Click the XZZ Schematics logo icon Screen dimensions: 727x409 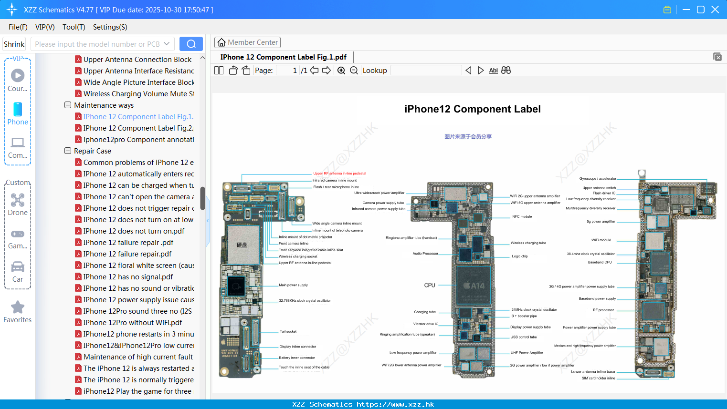coord(11,10)
